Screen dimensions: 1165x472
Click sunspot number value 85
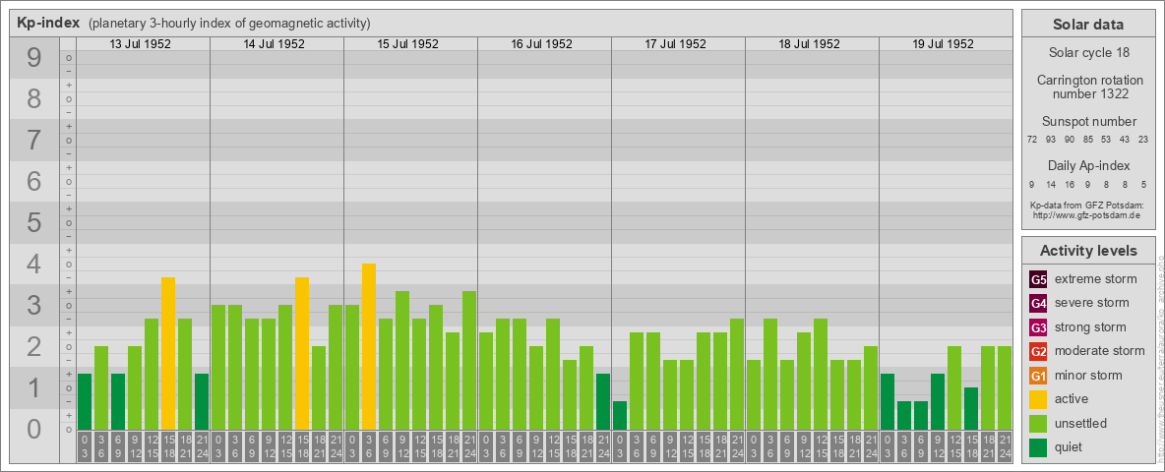[1087, 140]
